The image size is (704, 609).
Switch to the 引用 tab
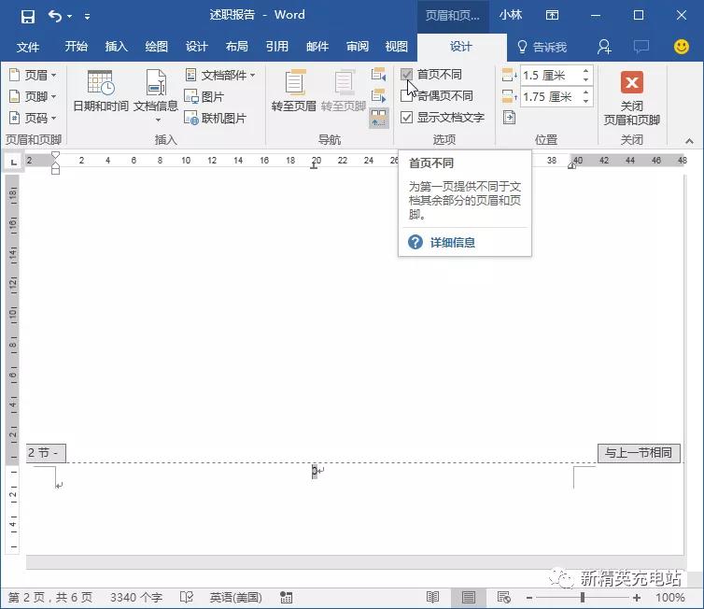click(x=276, y=47)
